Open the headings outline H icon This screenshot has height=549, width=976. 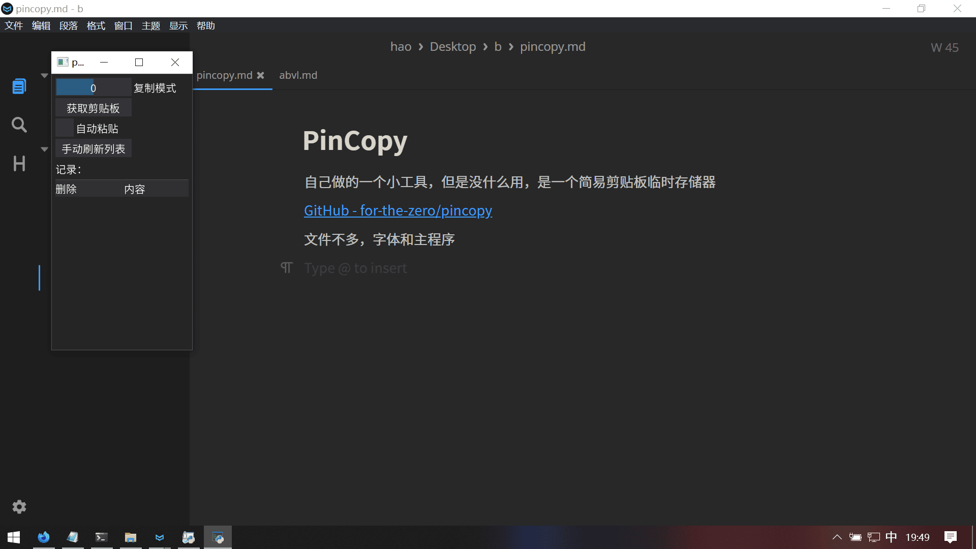pyautogui.click(x=19, y=164)
